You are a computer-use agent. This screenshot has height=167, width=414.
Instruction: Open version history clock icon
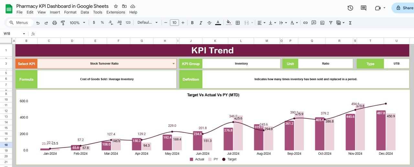coord(350,8)
